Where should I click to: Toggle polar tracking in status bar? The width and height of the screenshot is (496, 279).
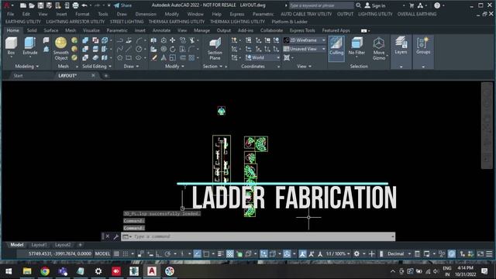167,253
